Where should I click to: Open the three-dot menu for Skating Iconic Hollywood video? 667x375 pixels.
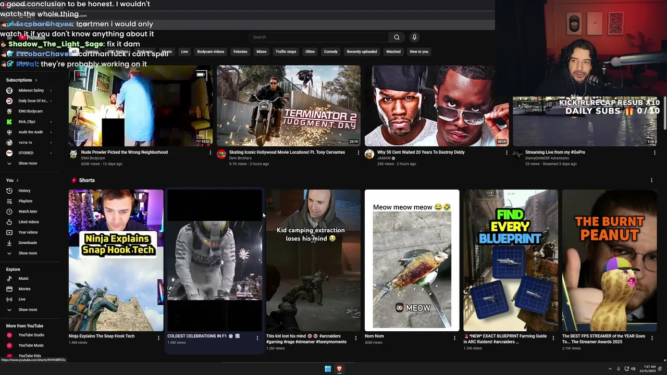click(x=358, y=153)
